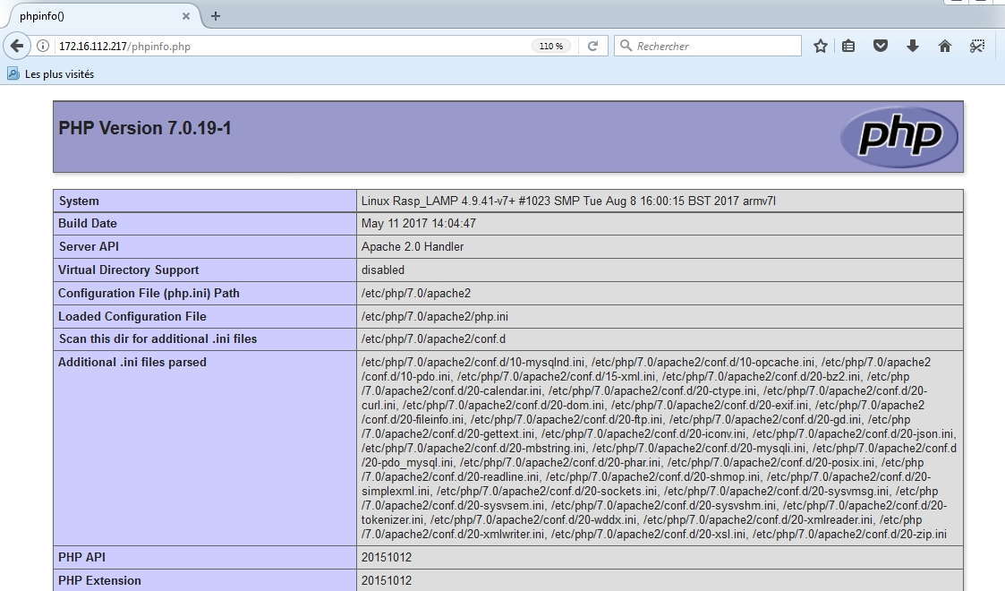
Task: Close the phpinfo() tab
Action: point(186,16)
